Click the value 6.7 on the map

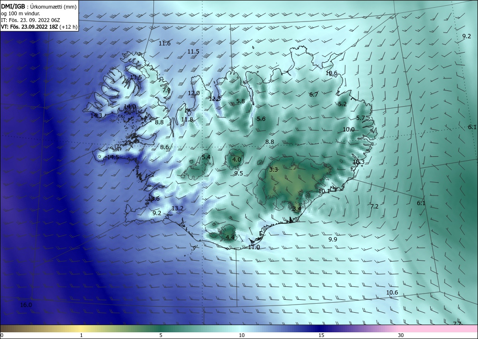click(x=314, y=95)
